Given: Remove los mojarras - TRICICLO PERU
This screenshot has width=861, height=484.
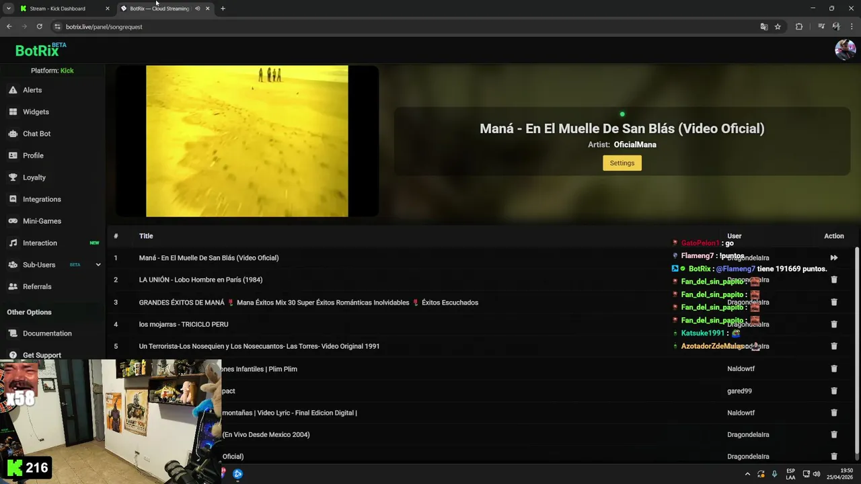Looking at the screenshot, I should (x=833, y=324).
